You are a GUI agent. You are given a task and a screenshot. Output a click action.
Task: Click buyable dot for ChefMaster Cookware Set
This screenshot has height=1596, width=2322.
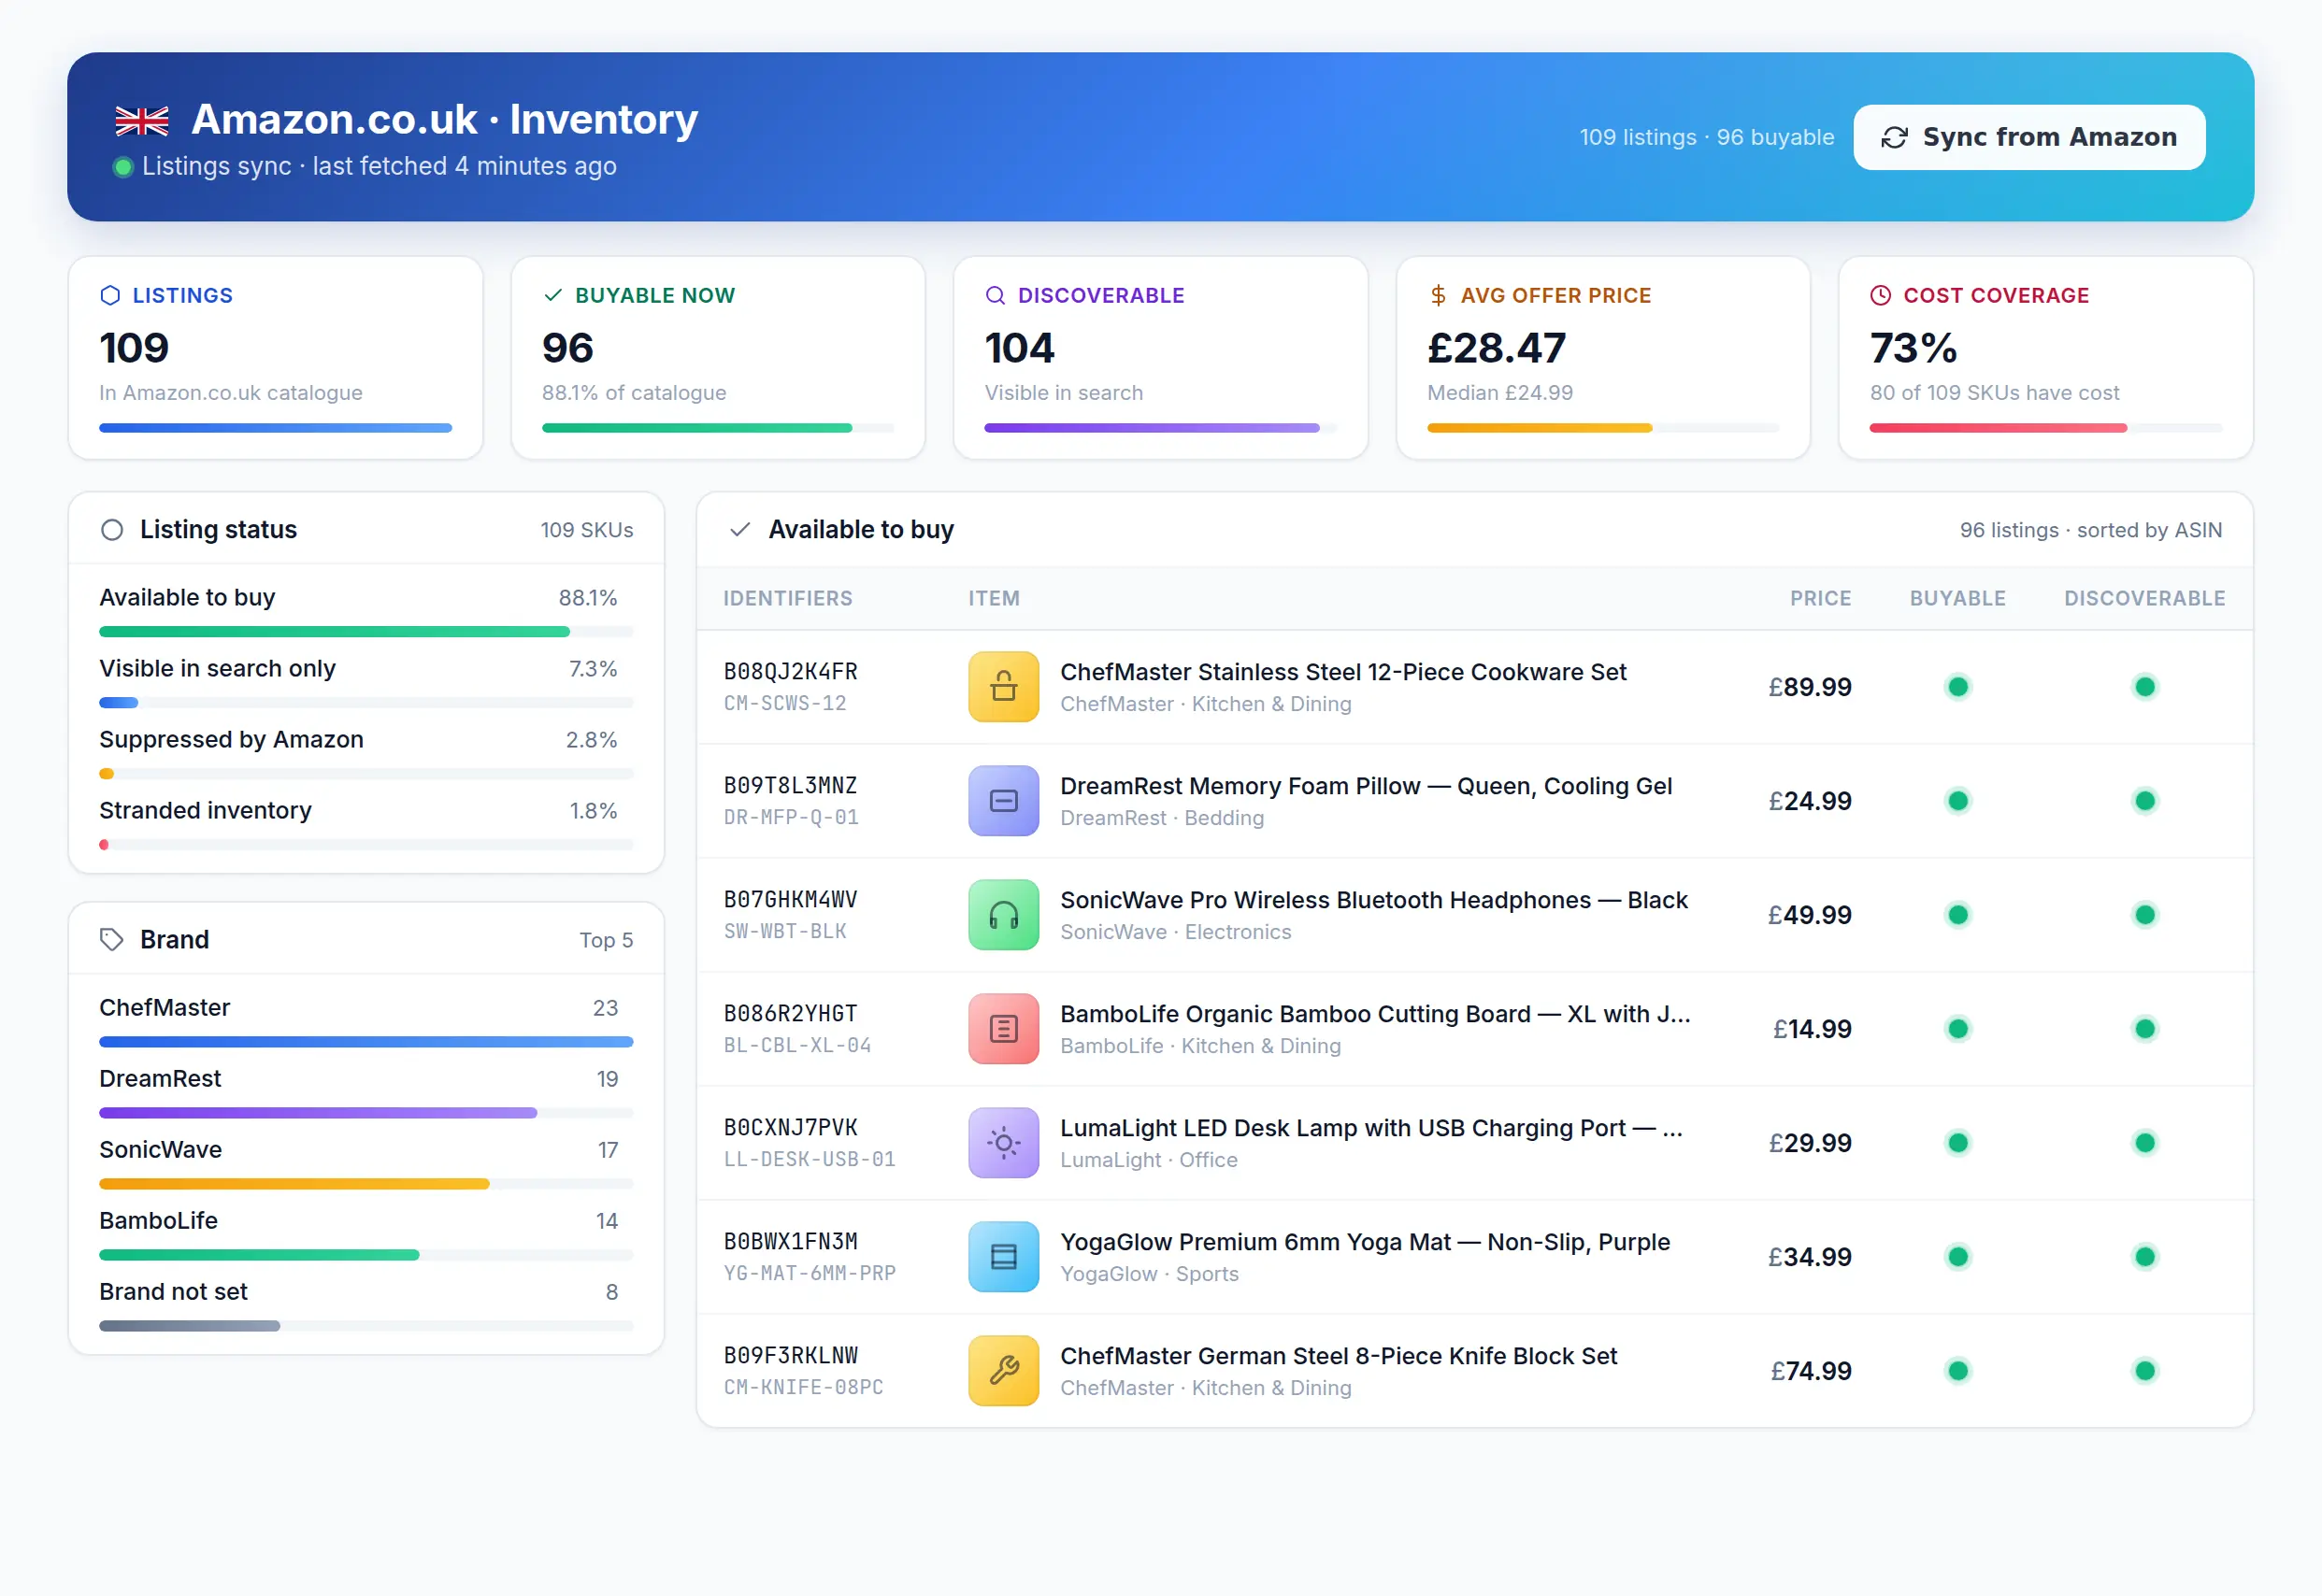[1957, 687]
